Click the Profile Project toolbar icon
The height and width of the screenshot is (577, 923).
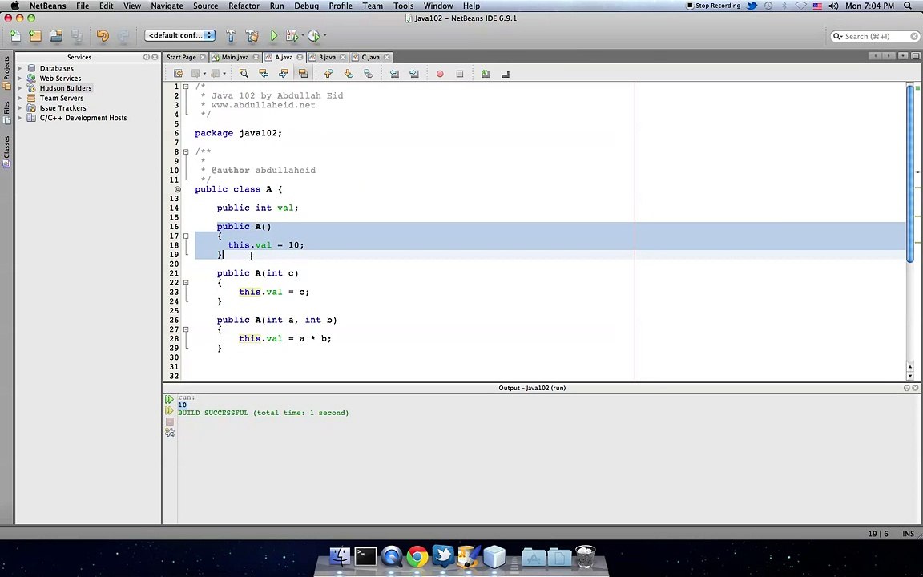[x=314, y=36]
